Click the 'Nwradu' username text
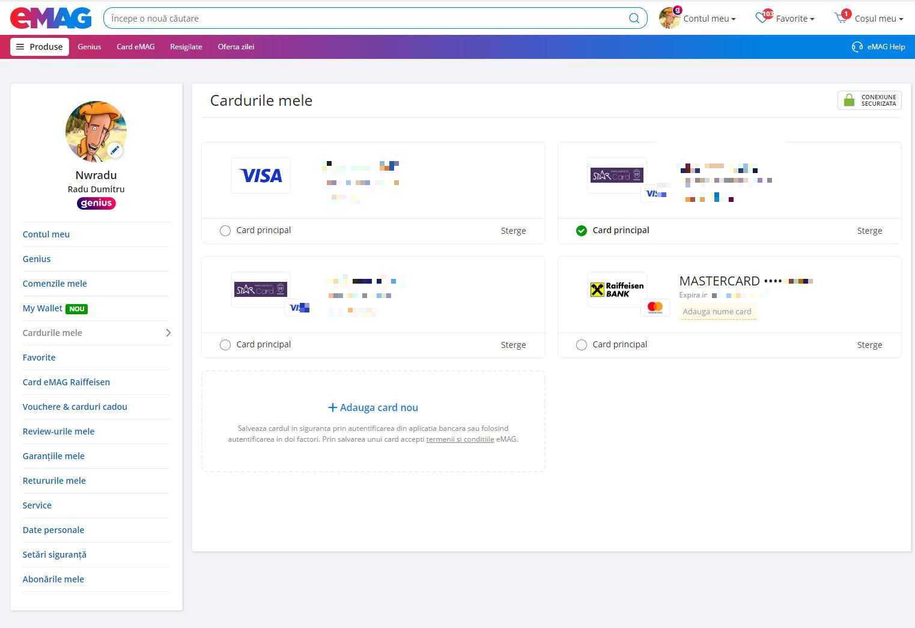915x628 pixels. pos(96,175)
